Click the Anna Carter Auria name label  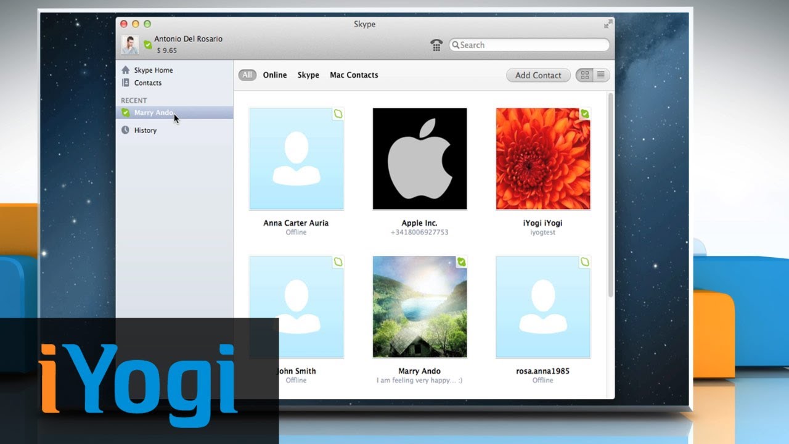click(296, 223)
